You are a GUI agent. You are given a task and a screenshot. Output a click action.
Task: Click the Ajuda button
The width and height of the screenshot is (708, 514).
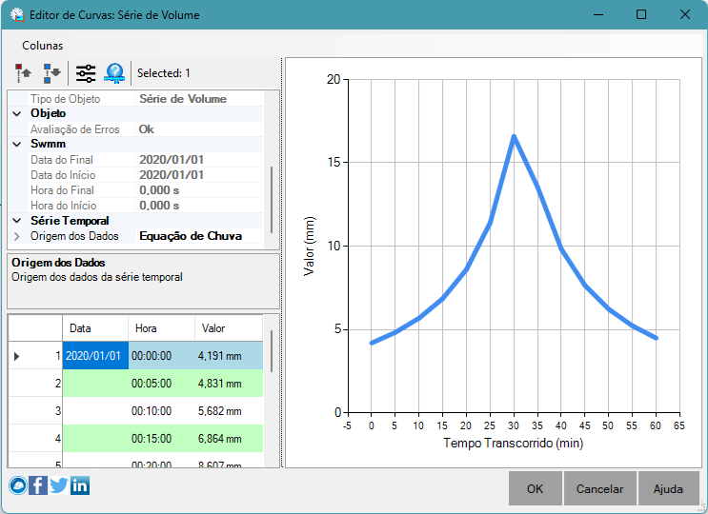[668, 488]
